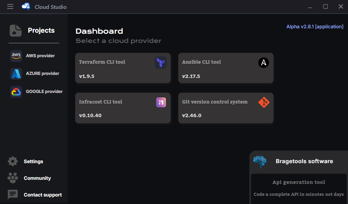Choose AZURE provider in sidebar
The width and height of the screenshot is (348, 204).
pyautogui.click(x=43, y=74)
